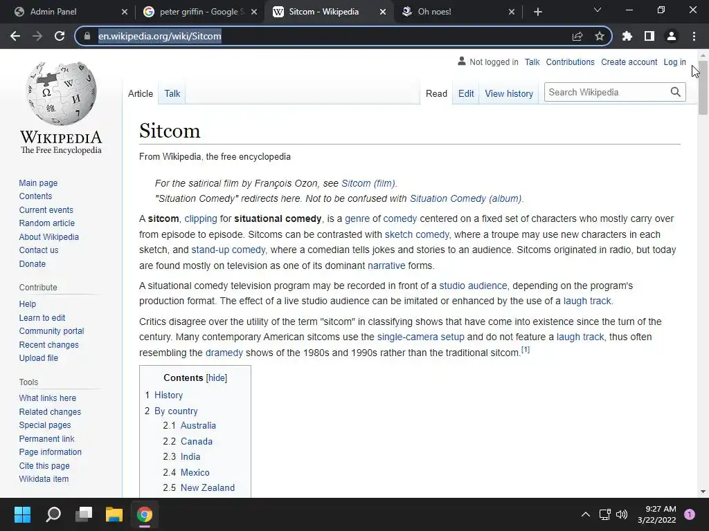Viewport: 709px width, 531px height.
Task: Close the Oh noes! tab
Action: tap(512, 12)
